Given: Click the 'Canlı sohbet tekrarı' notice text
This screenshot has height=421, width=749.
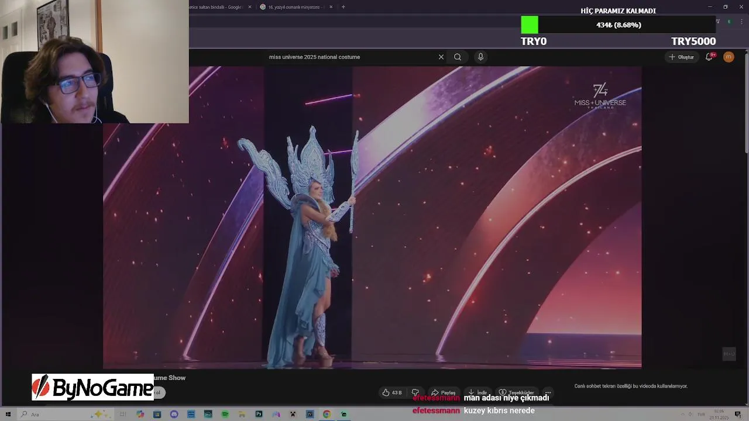Looking at the screenshot, I should click(631, 386).
